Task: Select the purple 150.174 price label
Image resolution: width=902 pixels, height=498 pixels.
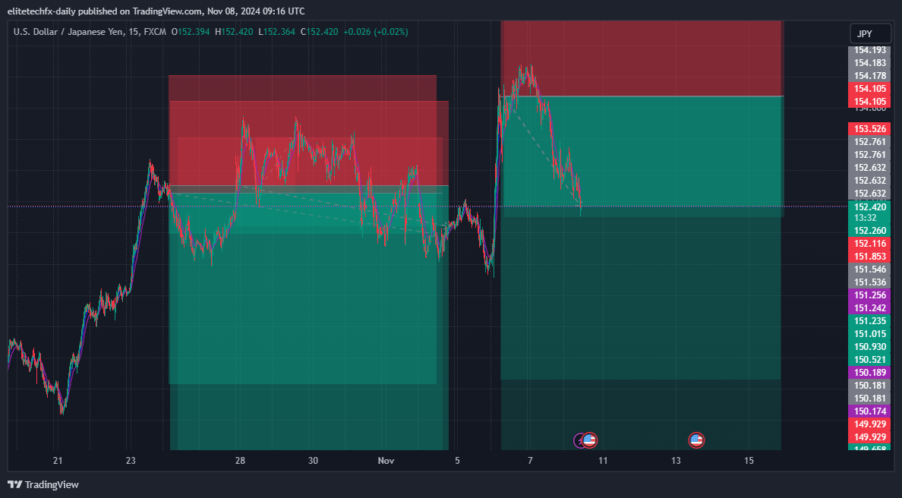Action: coord(869,411)
